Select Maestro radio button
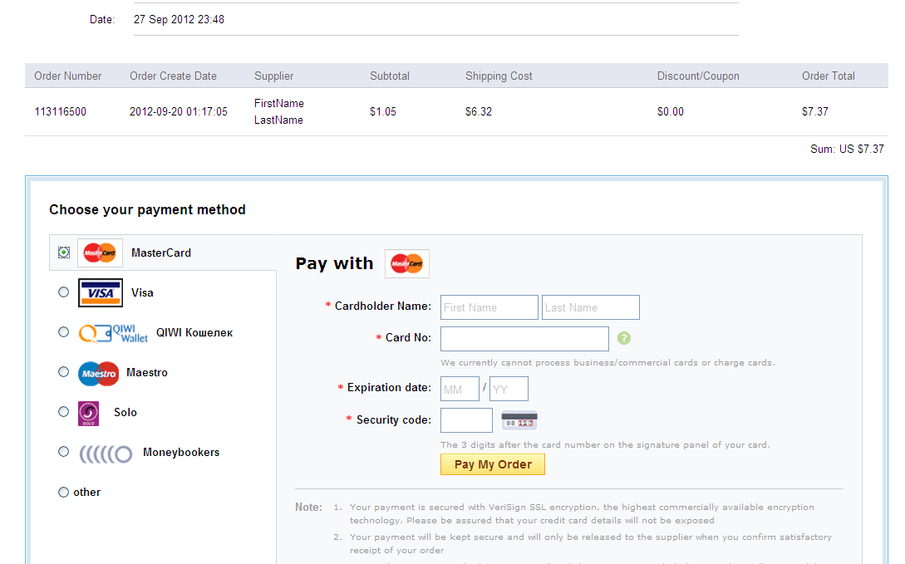The height and width of the screenshot is (564, 905). (63, 372)
